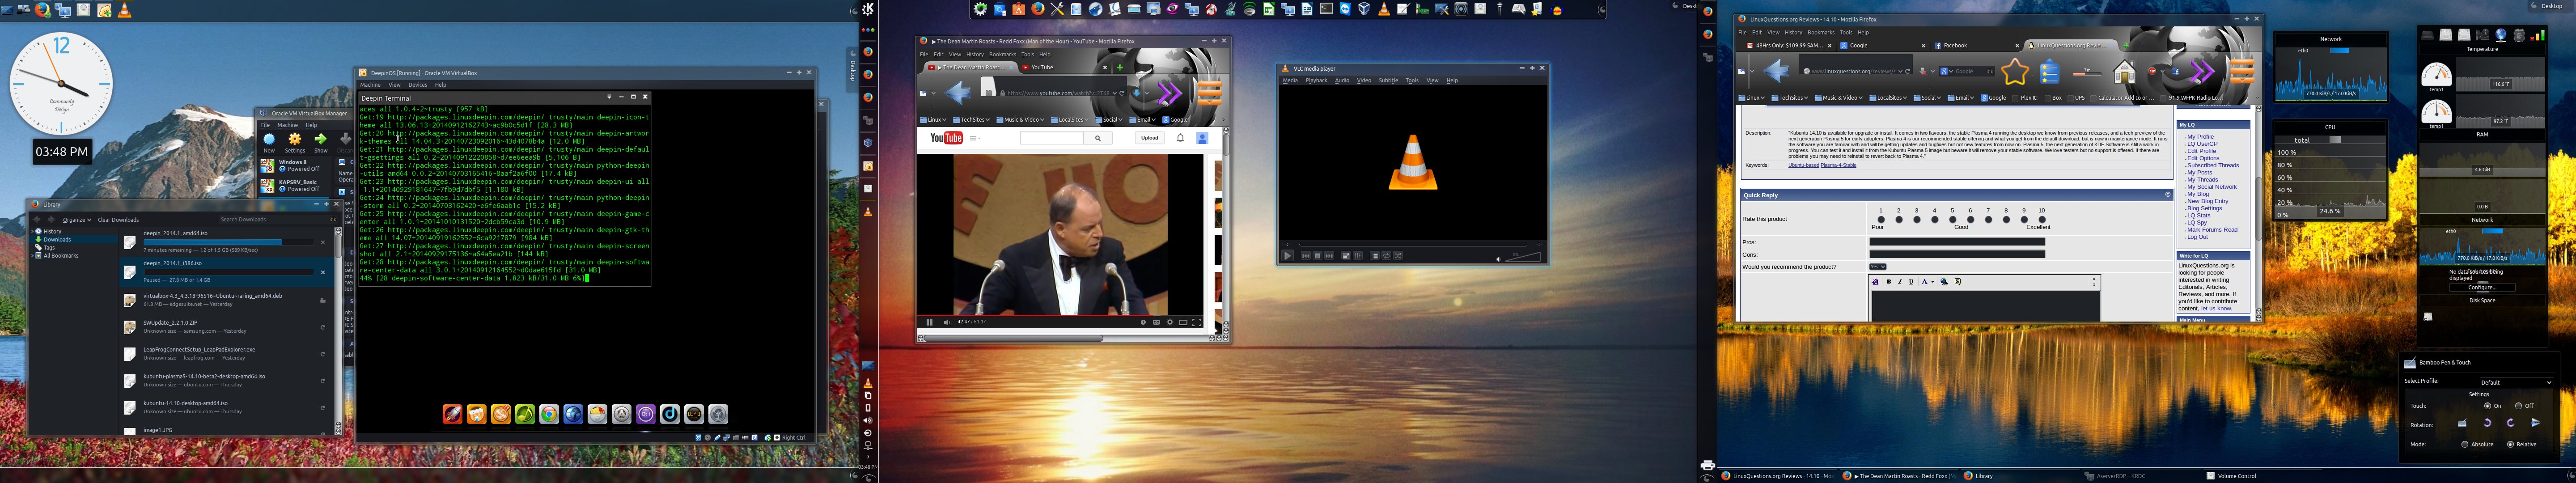2576x483 pixels.
Task: Click the YouTube logo
Action: click(947, 138)
